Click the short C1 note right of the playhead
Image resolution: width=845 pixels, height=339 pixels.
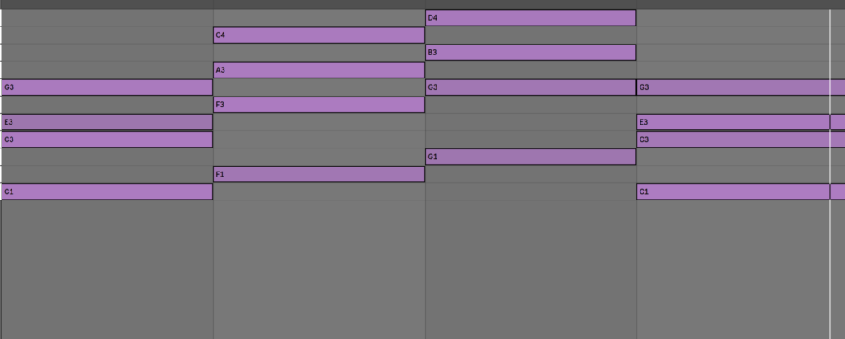coord(838,192)
